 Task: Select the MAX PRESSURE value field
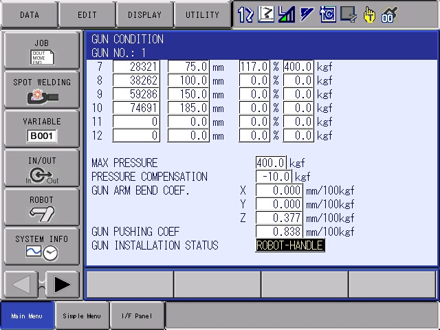pos(271,163)
